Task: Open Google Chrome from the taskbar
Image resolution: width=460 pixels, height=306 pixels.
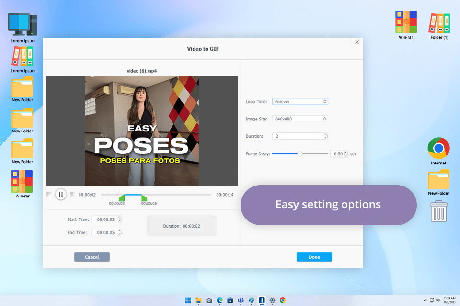Action: coord(283,300)
